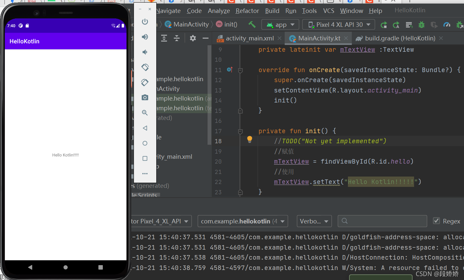Click the green bug Debug app icon

tap(422, 25)
